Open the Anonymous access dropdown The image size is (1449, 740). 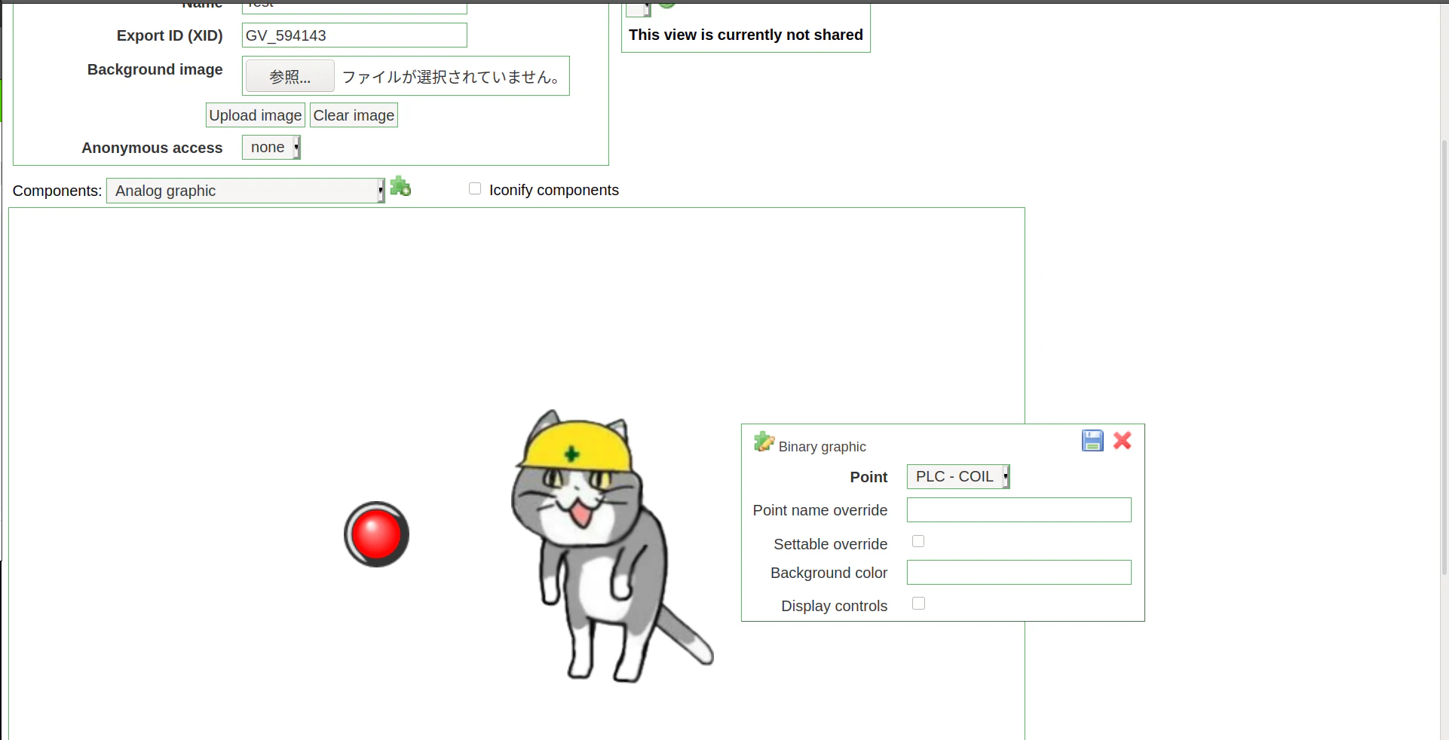click(x=271, y=148)
